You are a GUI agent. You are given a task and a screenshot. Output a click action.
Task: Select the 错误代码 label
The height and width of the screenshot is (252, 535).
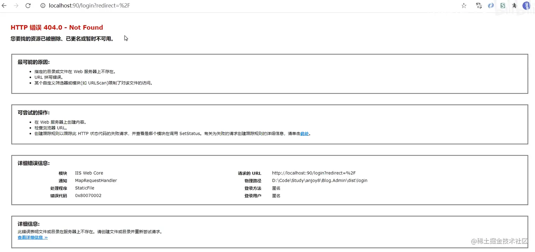tap(59, 196)
